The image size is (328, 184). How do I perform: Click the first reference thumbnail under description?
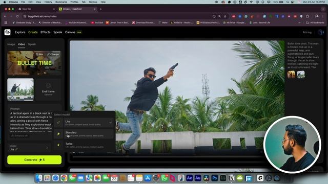(291, 75)
